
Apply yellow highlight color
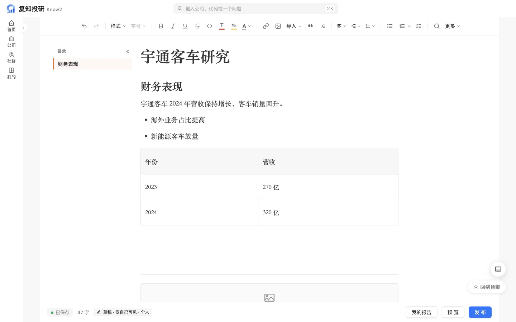click(x=234, y=26)
